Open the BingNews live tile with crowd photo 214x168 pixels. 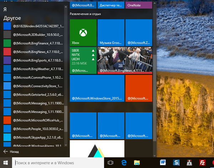tap(125, 60)
